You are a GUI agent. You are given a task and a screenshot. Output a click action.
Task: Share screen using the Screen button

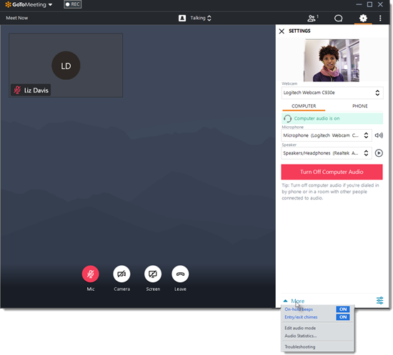coord(153,274)
